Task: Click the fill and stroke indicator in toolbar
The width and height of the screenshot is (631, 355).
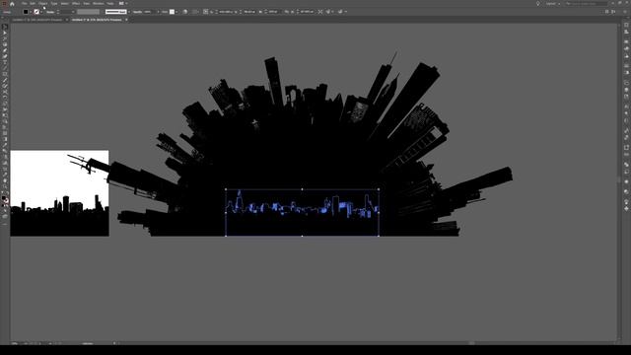Action: coord(5,199)
